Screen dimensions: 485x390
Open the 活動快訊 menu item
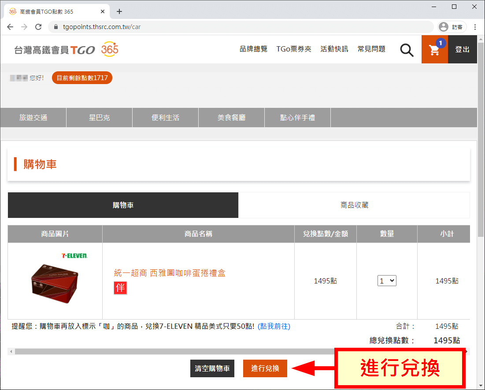[x=334, y=49]
